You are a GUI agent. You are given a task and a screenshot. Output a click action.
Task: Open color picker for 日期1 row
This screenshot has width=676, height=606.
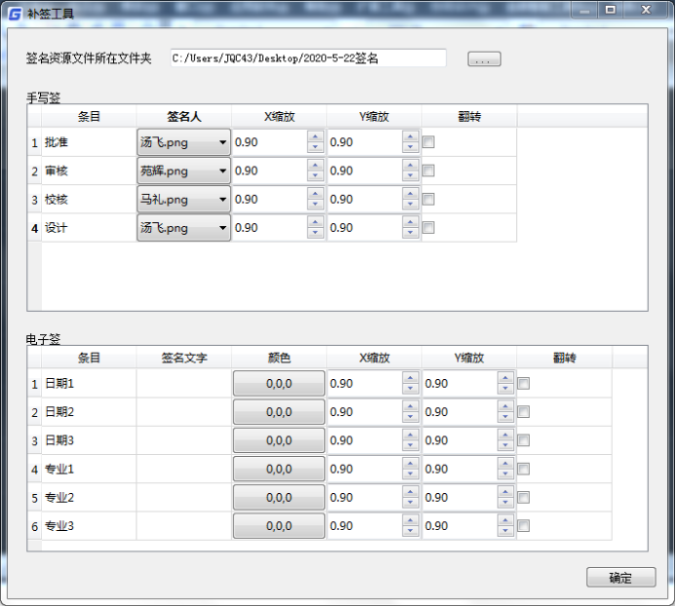pyautogui.click(x=279, y=384)
